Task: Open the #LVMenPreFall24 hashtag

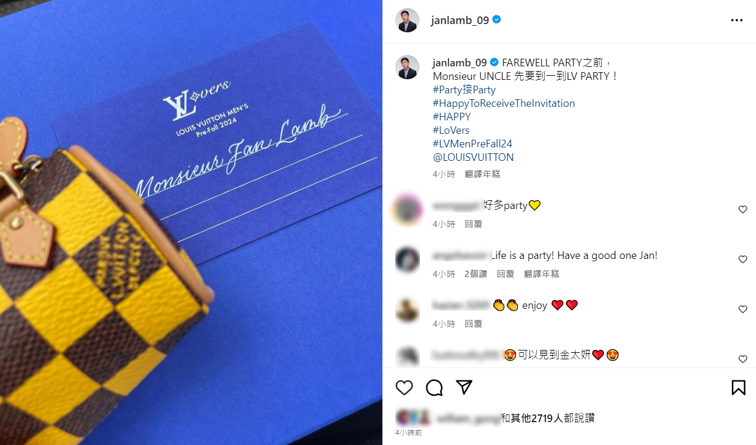Action: click(x=473, y=144)
